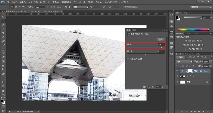Switch to the 情報 tab in properties panel
Screen dimensions: 213x113
pyautogui.click(x=134, y=30)
